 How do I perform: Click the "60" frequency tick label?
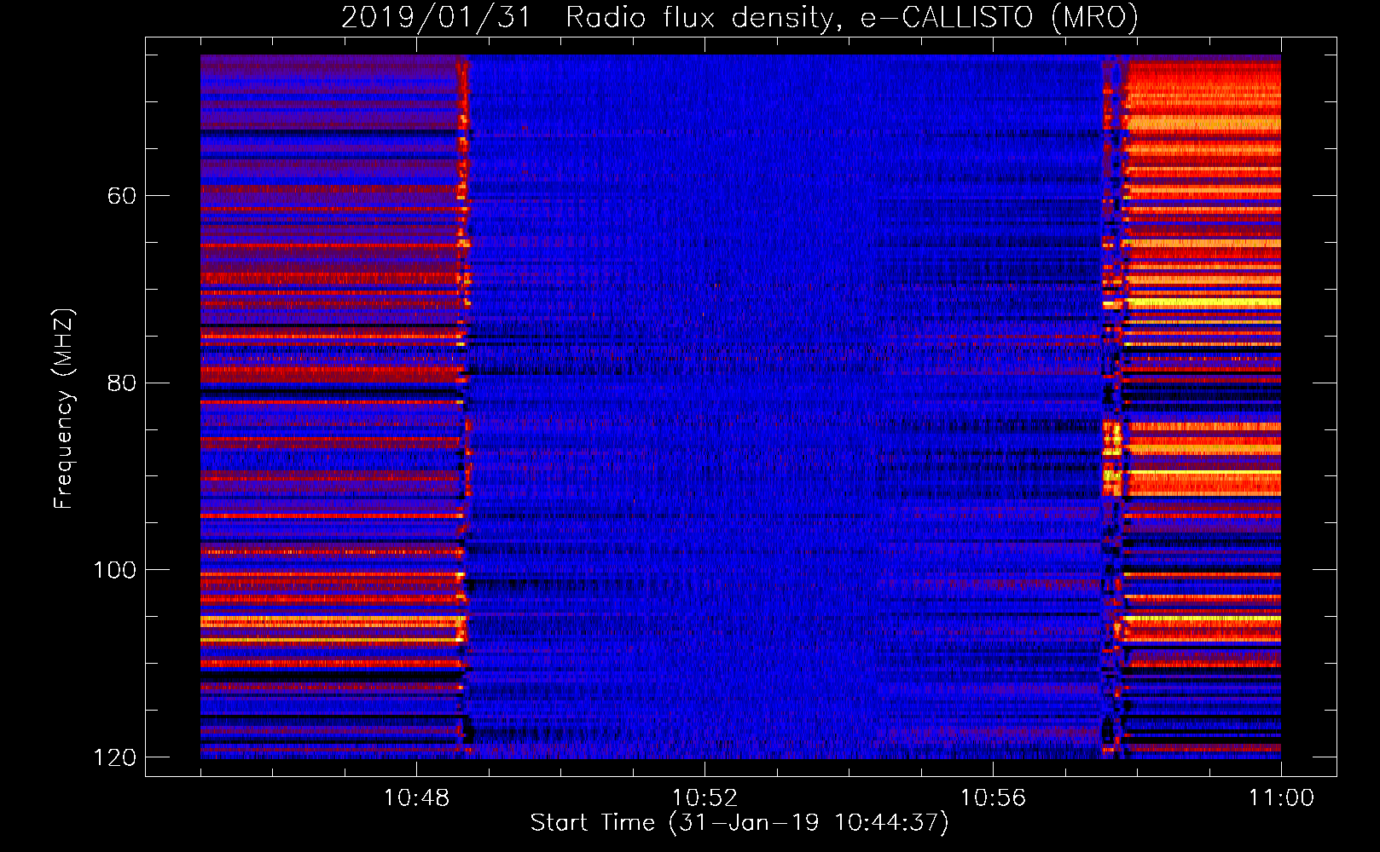pos(122,196)
